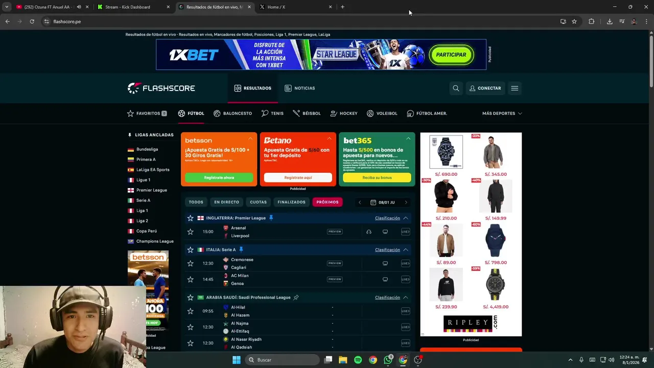Open Favoritos list
The image size is (654, 368).
pyautogui.click(x=147, y=113)
